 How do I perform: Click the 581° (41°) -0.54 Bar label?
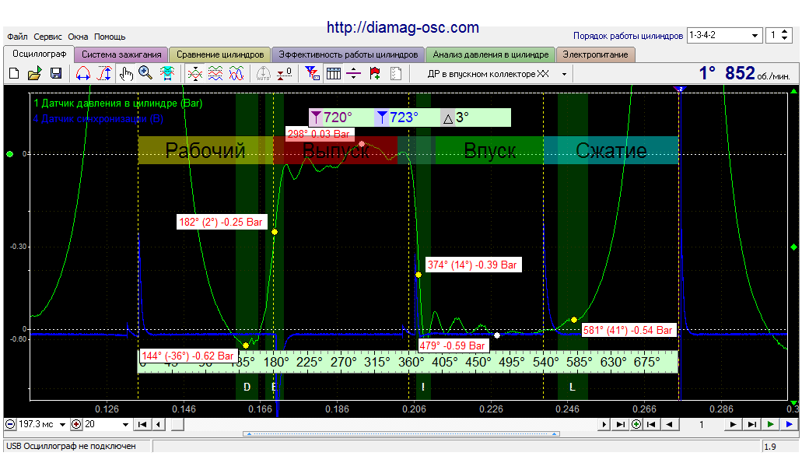point(628,330)
